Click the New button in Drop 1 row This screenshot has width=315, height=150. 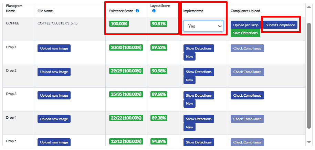pyautogui.click(x=189, y=57)
